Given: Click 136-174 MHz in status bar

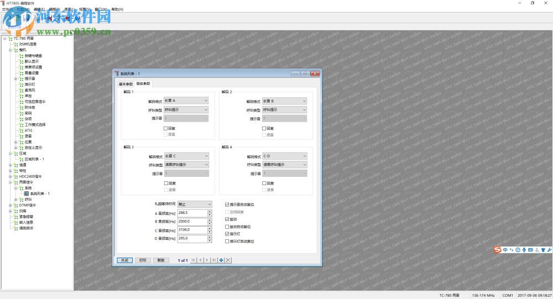Looking at the screenshot, I should (x=483, y=296).
